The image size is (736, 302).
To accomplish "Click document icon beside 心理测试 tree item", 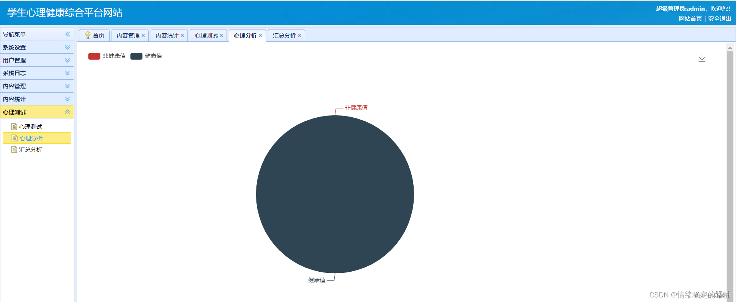I will [14, 126].
